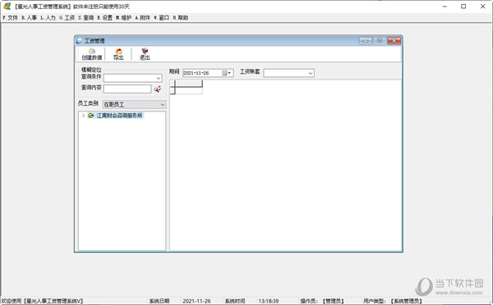Open the 查询条件 dropdown
The width and height of the screenshot is (493, 305).
click(x=159, y=78)
